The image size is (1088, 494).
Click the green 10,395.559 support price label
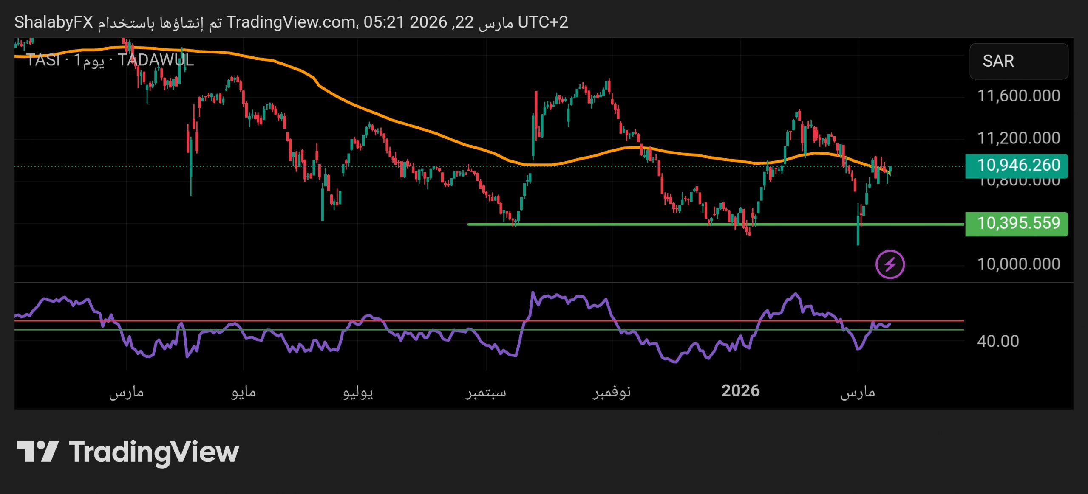[1016, 223]
